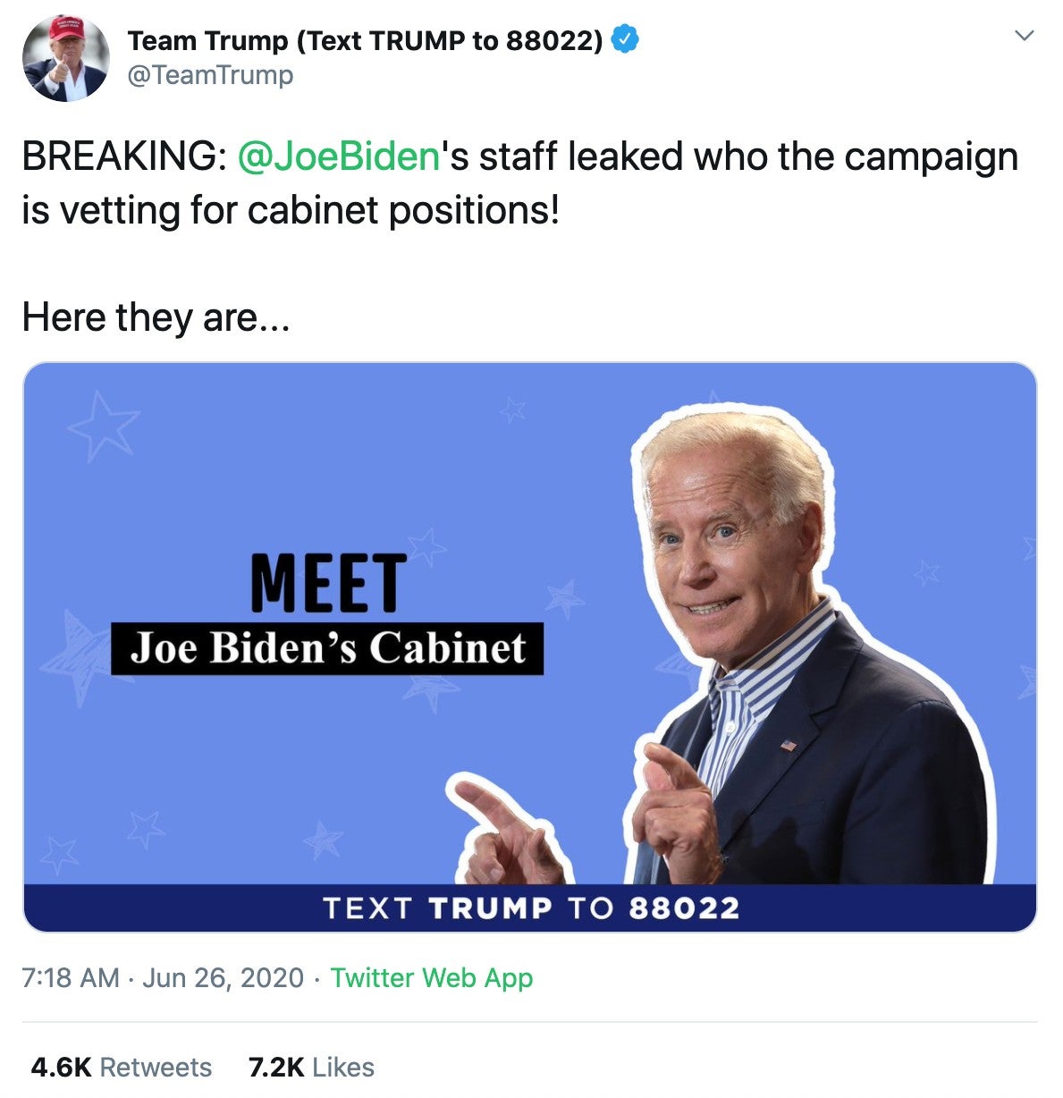Expand the tweet options chevron menu
Viewport: 1063px width, 1098px height.
tap(1025, 36)
